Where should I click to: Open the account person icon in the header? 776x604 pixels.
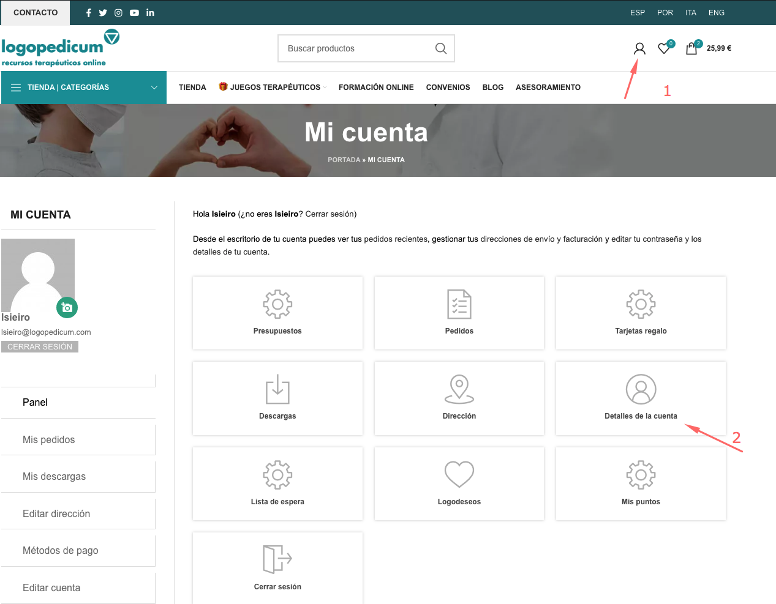[639, 48]
